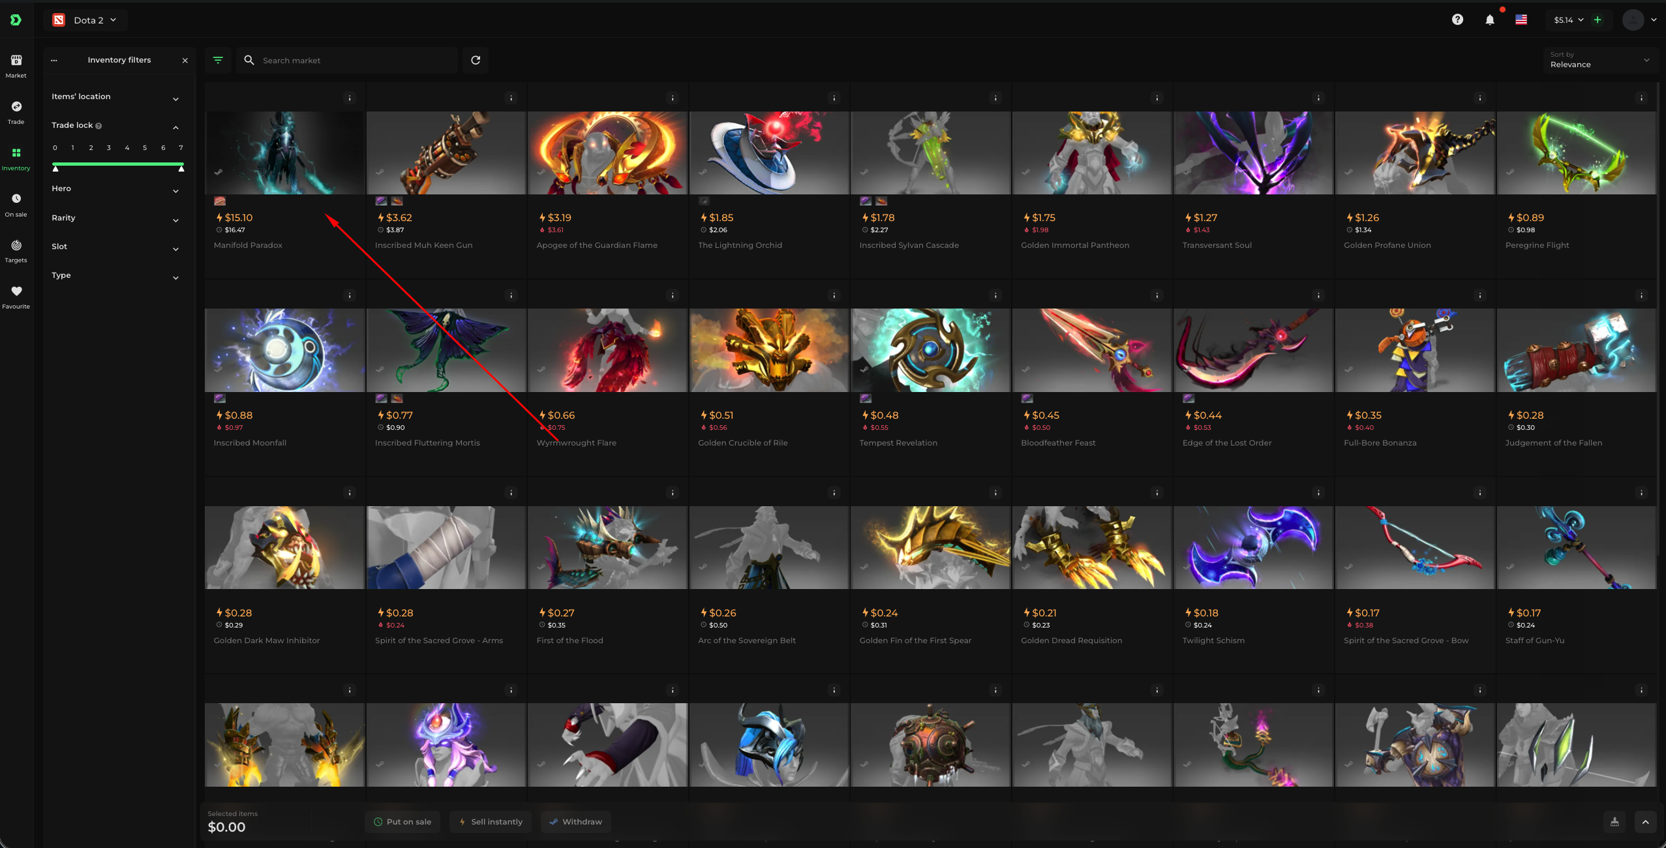Viewport: 1666px width, 848px height.
Task: Open options menu for Peregrine Flight
Action: [x=1641, y=98]
